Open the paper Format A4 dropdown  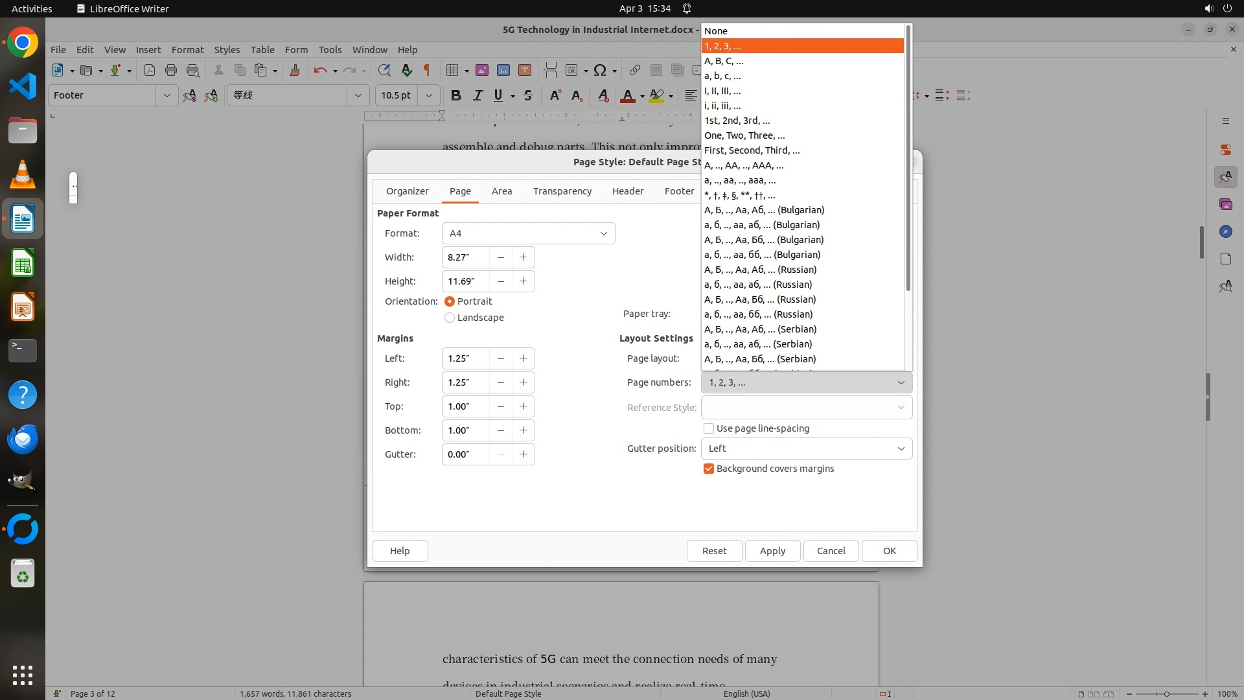[528, 233]
